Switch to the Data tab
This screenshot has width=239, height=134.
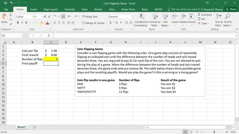[x=85, y=9]
